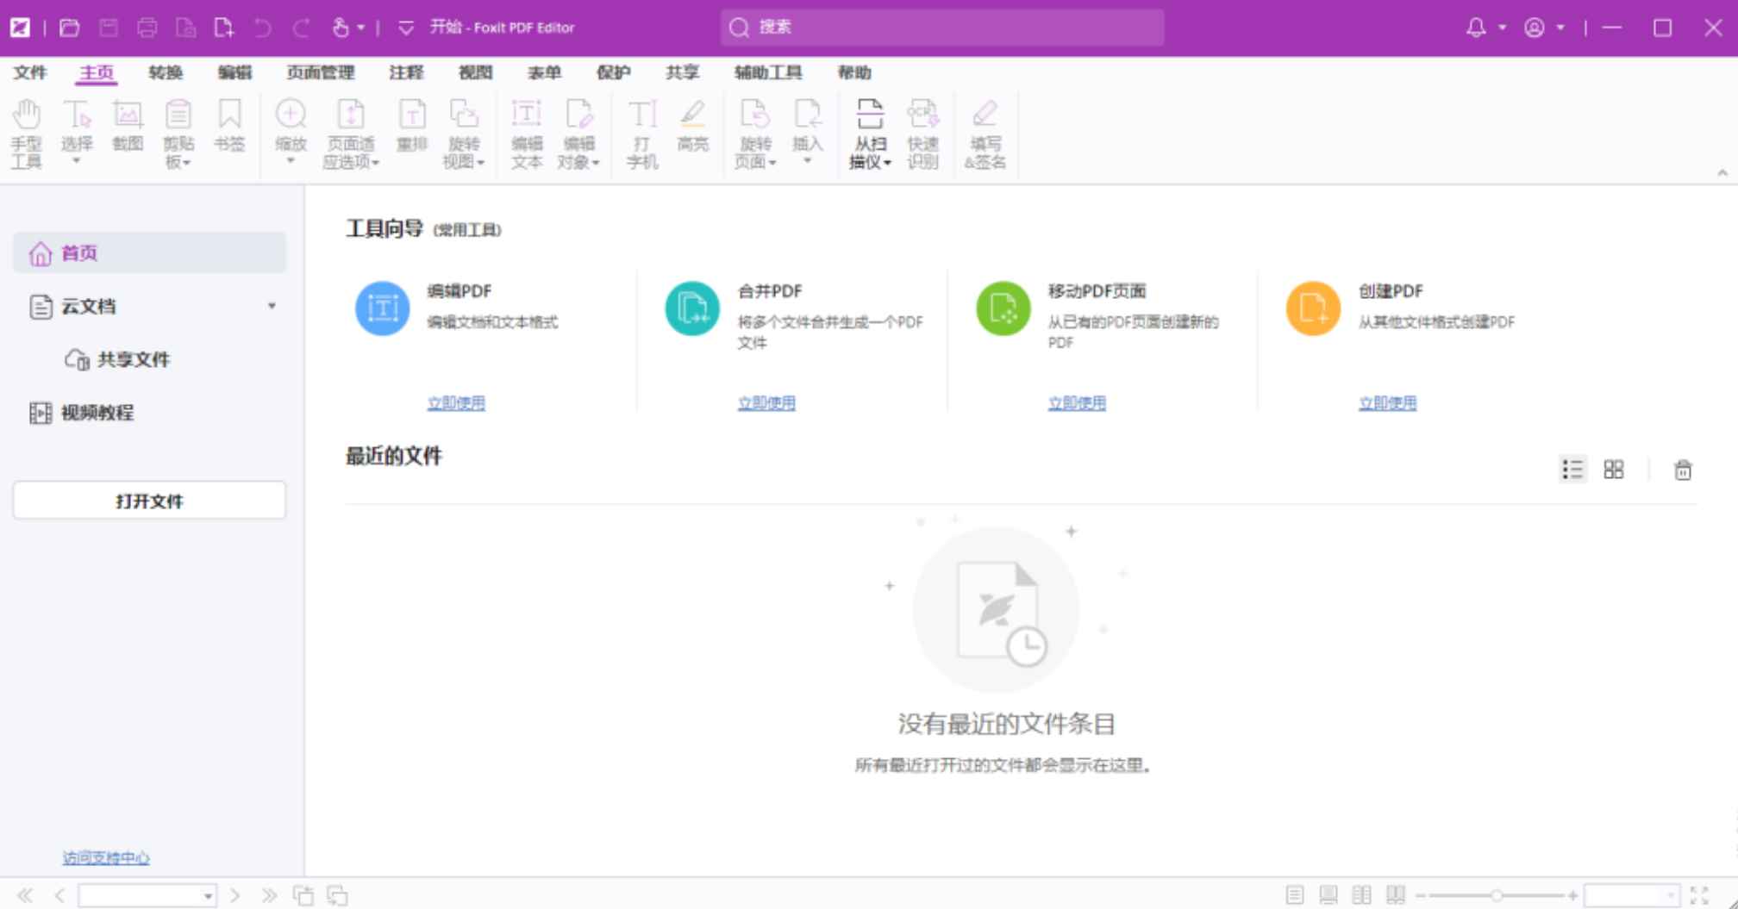Click the 打开文件 open file button

point(148,500)
